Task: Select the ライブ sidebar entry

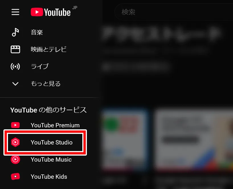Action: (40, 67)
